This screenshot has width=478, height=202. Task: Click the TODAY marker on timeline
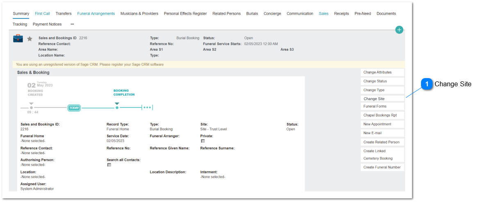coord(74,108)
